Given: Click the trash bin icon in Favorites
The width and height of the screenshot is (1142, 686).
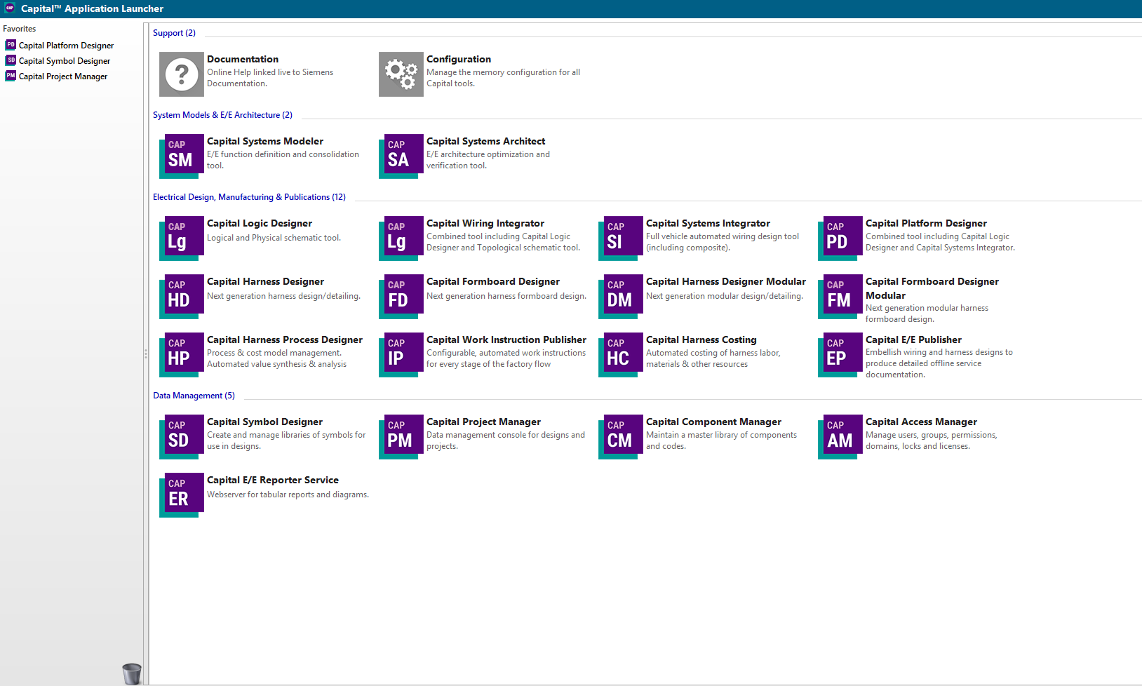Looking at the screenshot, I should pos(132,674).
